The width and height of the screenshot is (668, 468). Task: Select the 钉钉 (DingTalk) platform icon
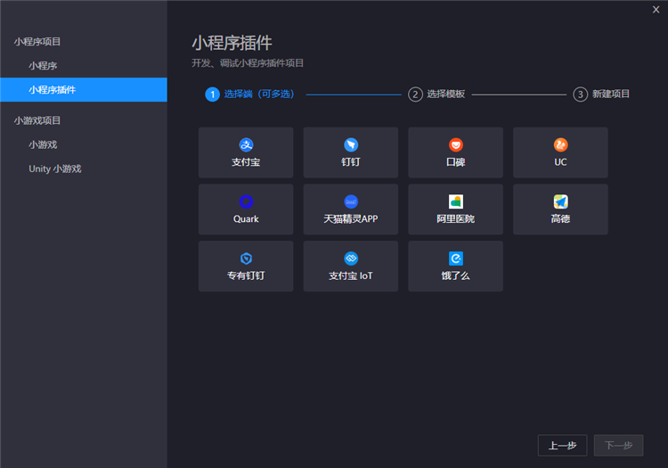[351, 145]
